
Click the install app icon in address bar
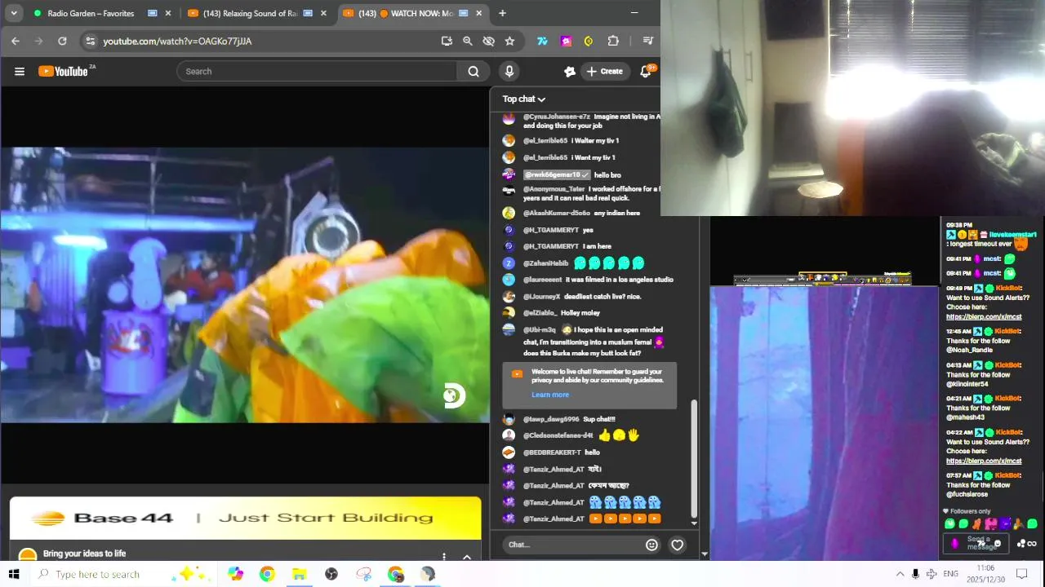coord(447,41)
